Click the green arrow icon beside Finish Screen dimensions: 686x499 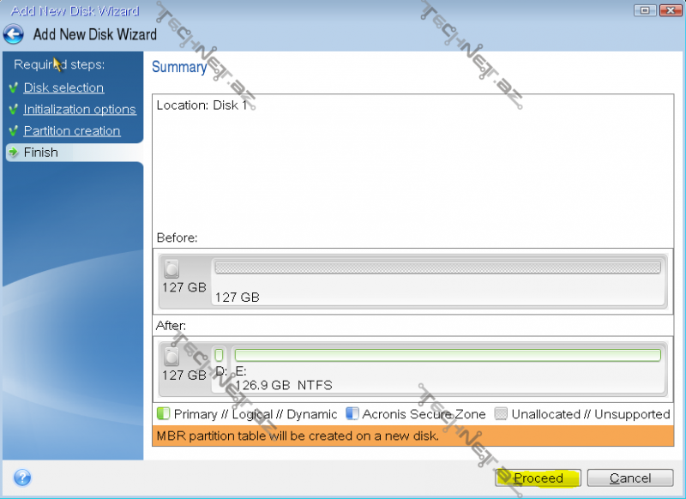[13, 153]
